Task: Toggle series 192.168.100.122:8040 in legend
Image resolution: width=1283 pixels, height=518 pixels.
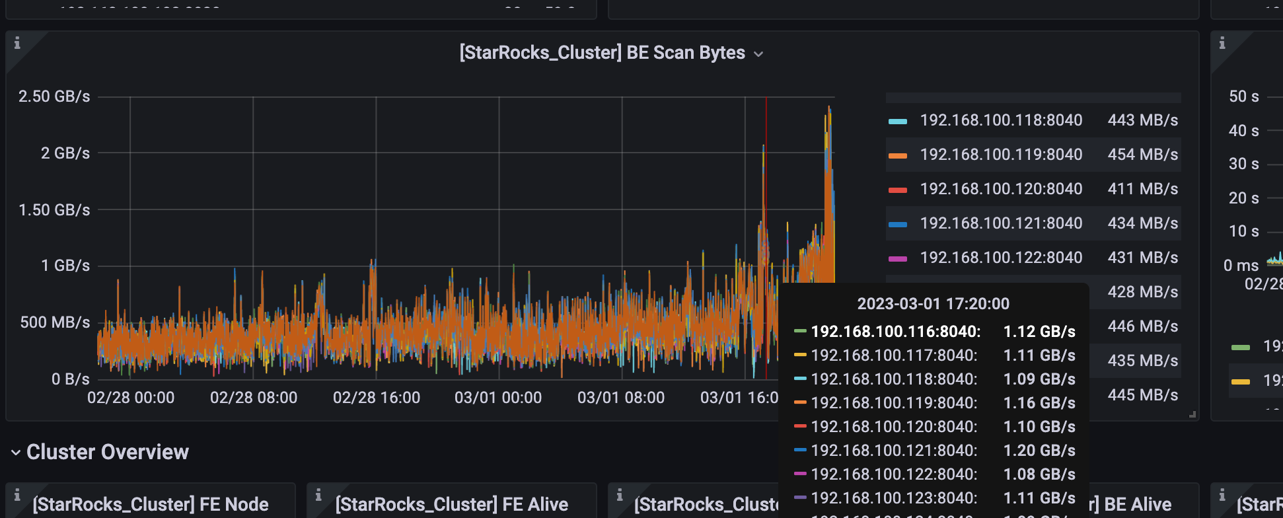Action: 1001,258
